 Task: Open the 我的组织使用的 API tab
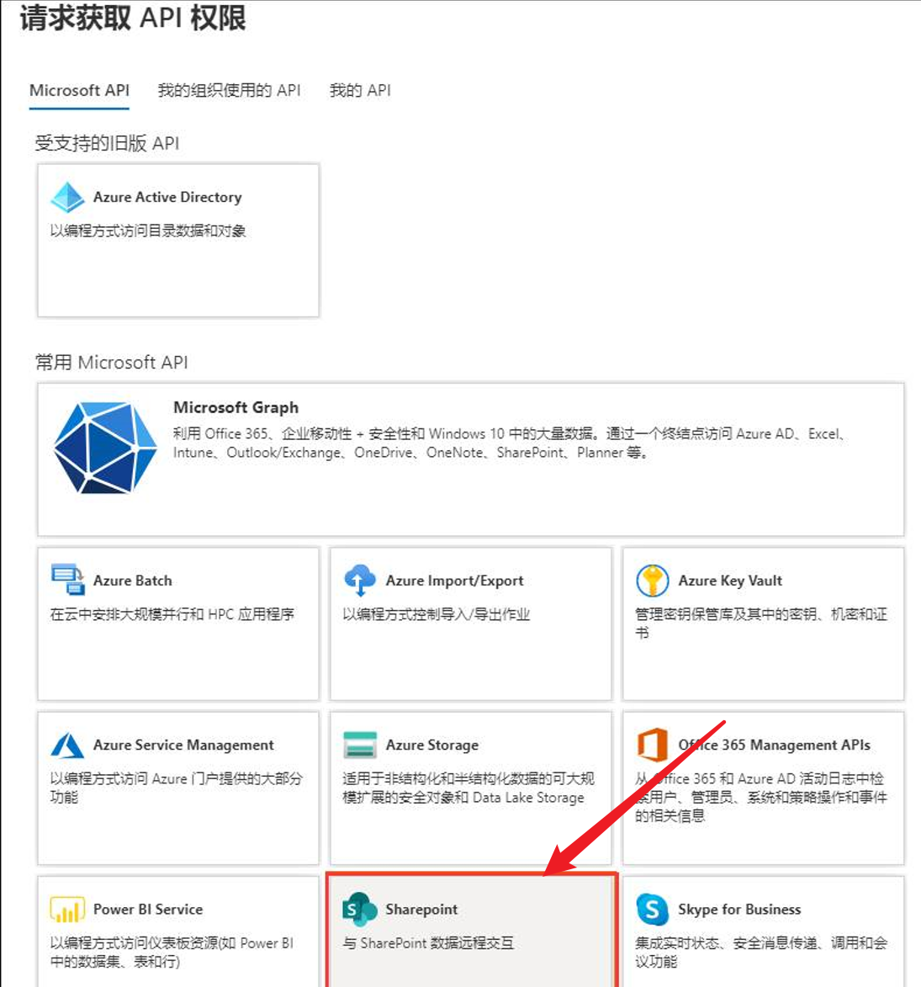pos(229,91)
